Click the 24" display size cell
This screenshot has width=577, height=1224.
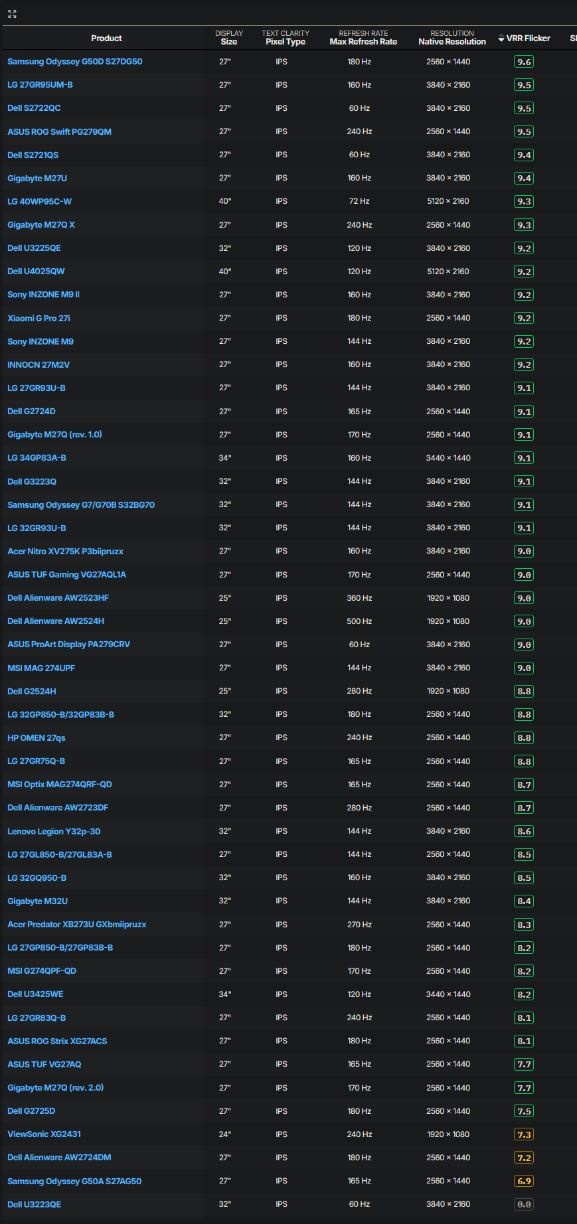tap(225, 1134)
